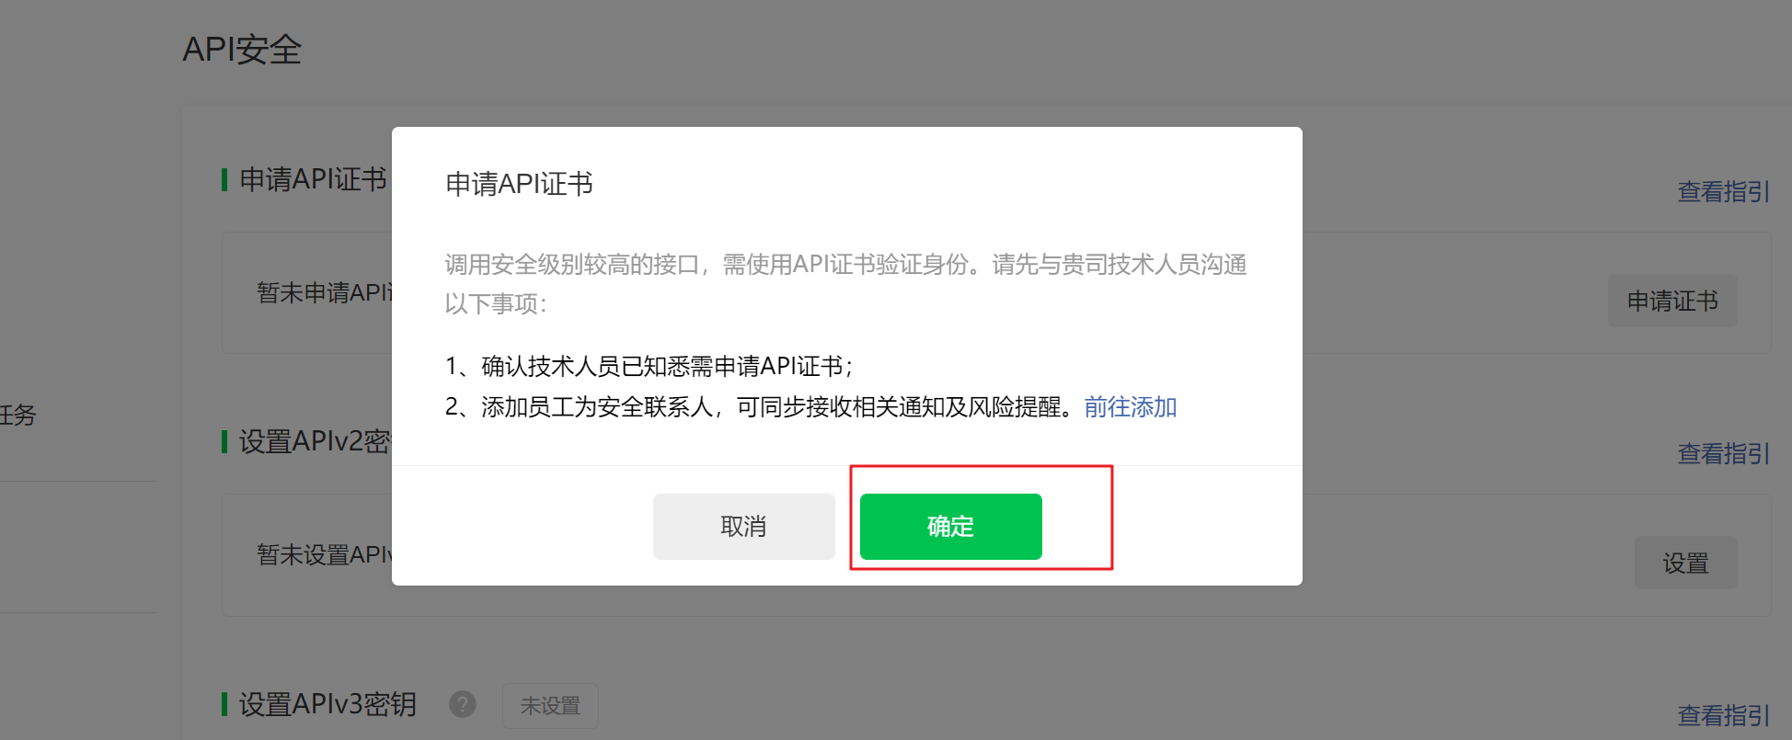Click the 未设置 status badge

click(x=550, y=705)
